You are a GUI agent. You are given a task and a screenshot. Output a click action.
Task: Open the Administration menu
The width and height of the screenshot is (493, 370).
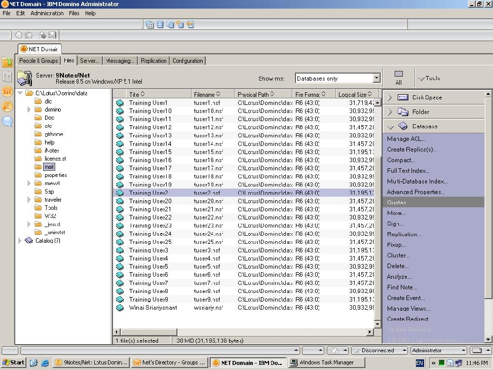(47, 13)
